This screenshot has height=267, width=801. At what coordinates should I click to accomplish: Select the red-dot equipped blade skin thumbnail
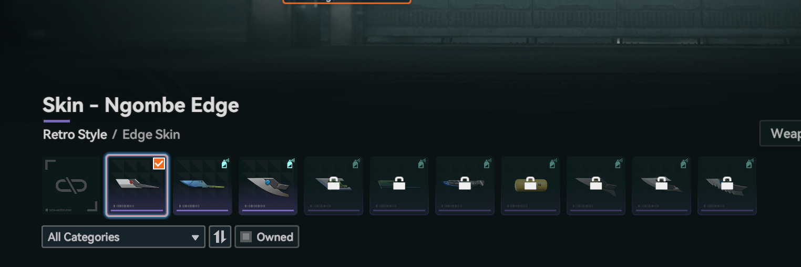point(137,186)
